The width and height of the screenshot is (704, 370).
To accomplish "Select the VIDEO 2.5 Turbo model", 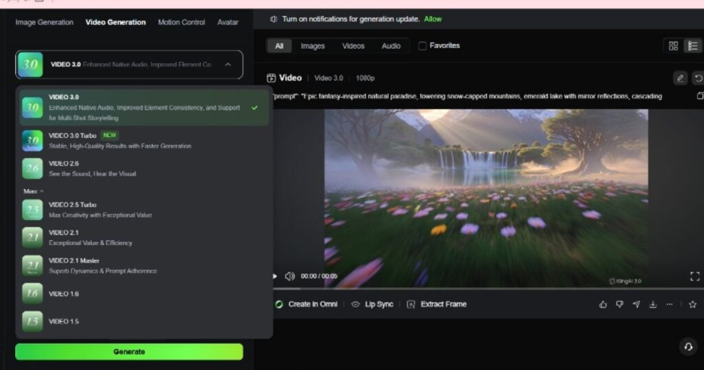I will click(144, 210).
